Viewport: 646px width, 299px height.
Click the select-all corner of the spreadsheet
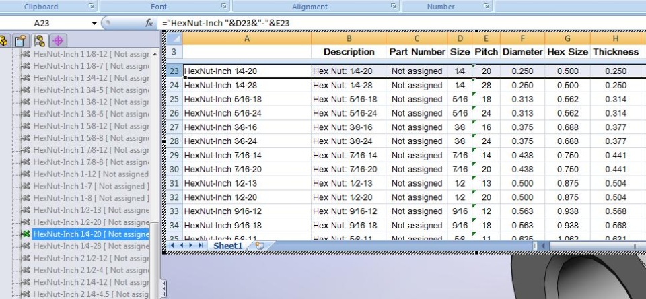pyautogui.click(x=174, y=39)
